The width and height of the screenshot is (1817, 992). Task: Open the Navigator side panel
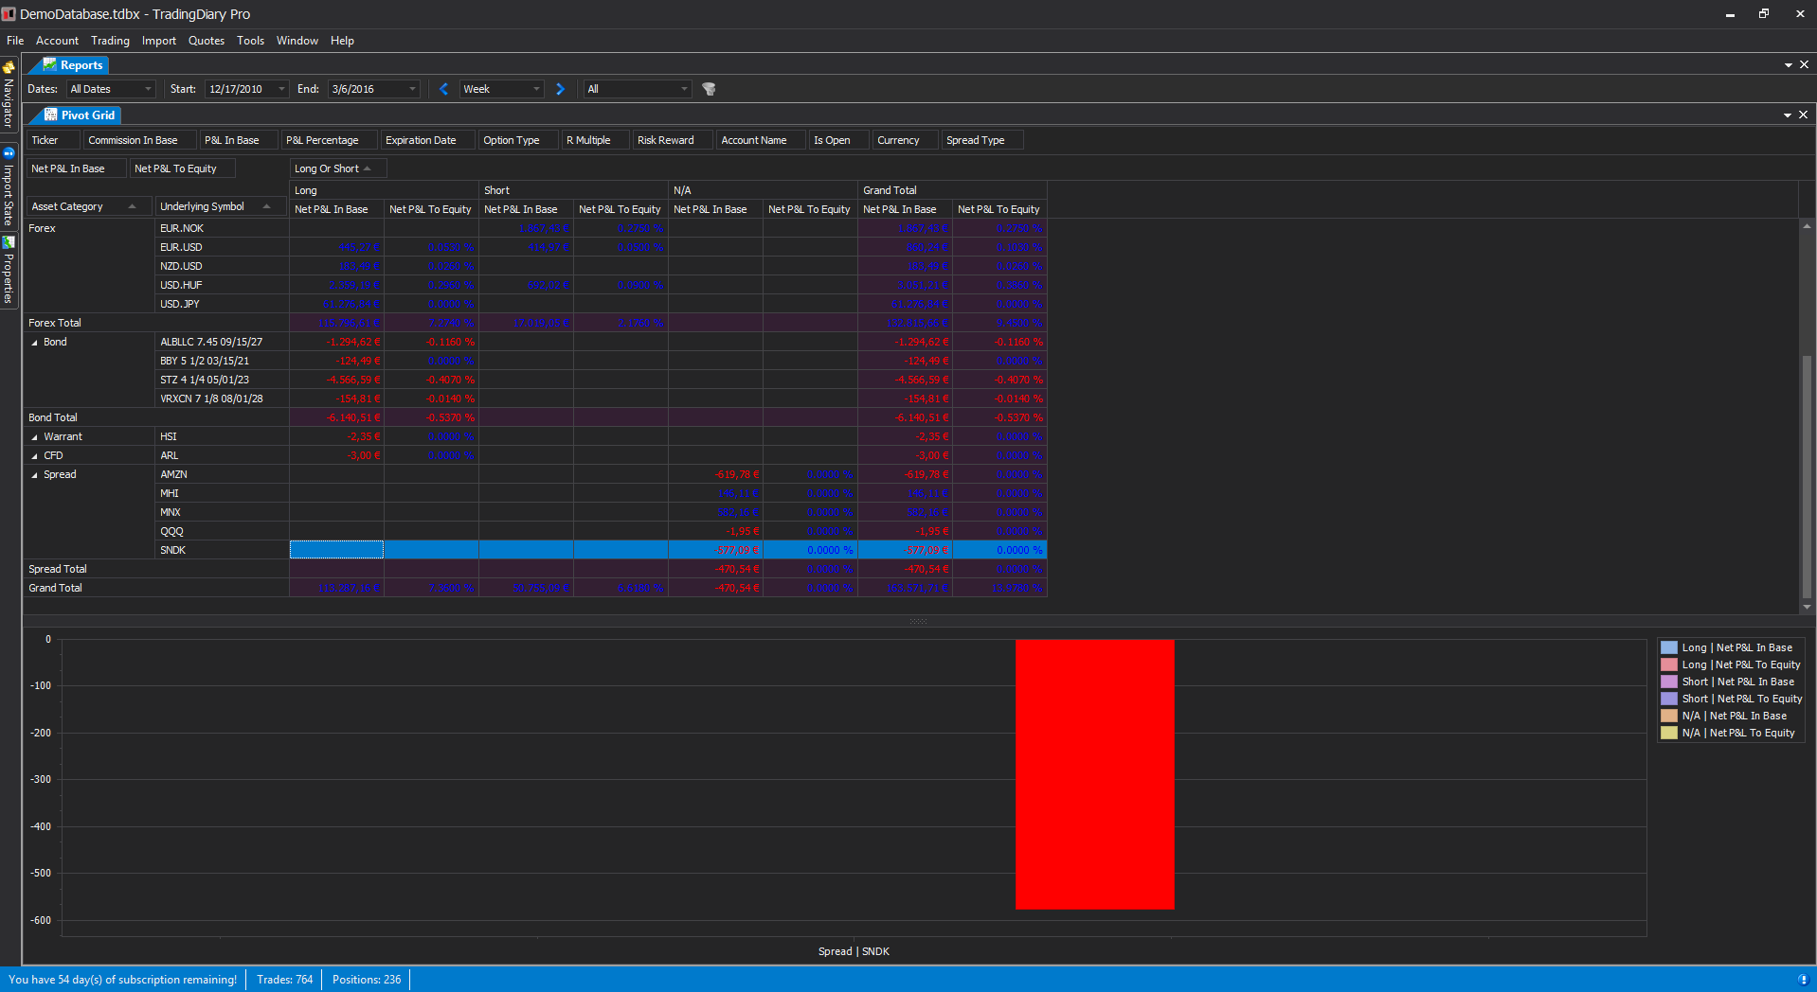click(x=9, y=95)
